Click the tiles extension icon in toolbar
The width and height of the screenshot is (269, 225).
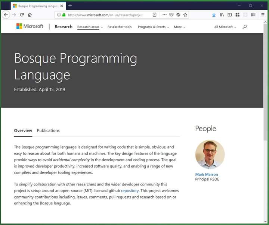pyautogui.click(x=238, y=15)
